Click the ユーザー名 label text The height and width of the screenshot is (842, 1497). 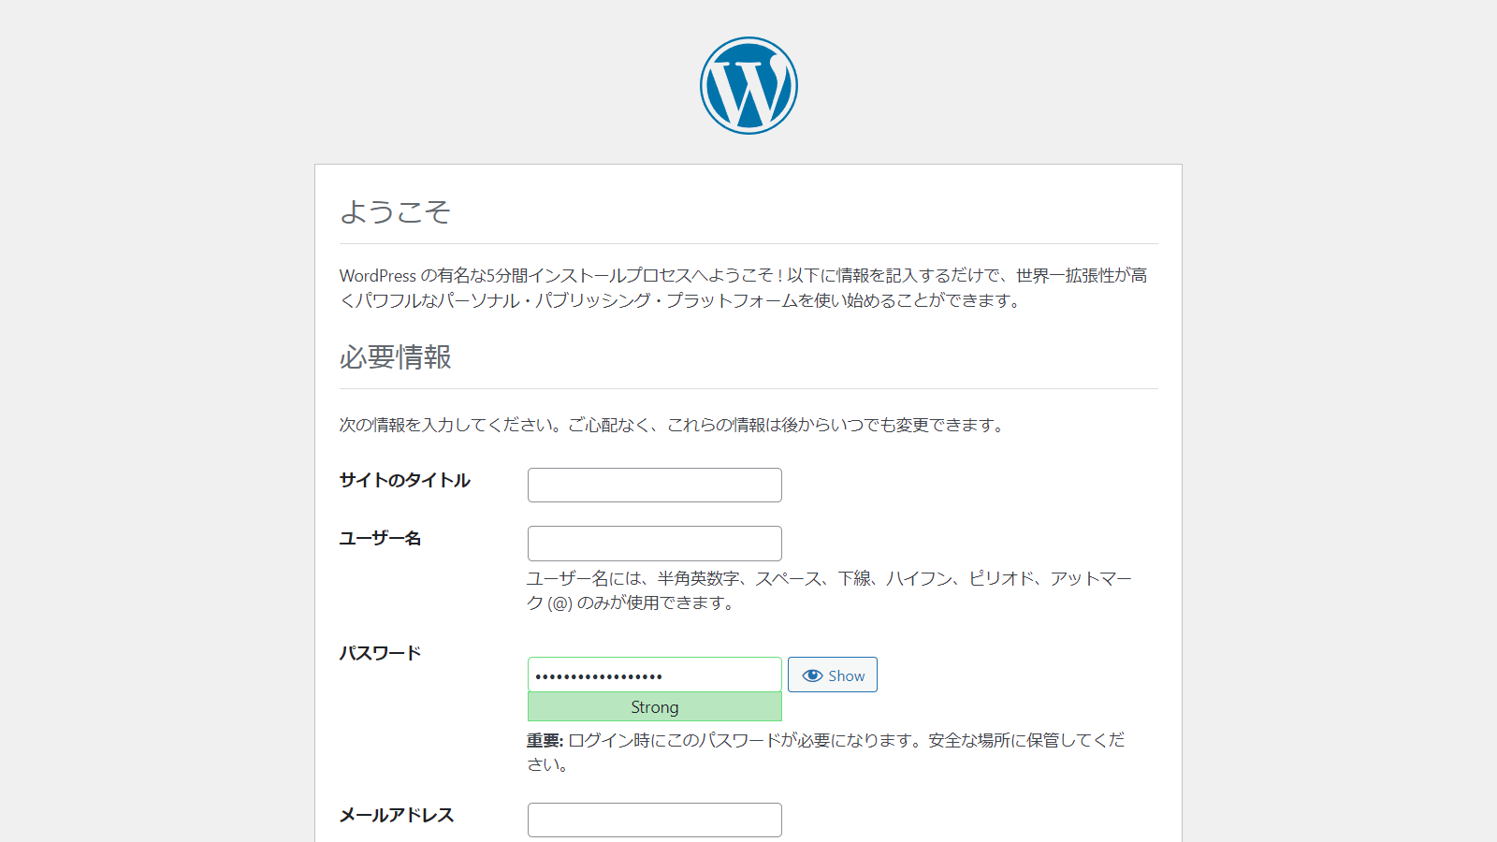pyautogui.click(x=380, y=538)
